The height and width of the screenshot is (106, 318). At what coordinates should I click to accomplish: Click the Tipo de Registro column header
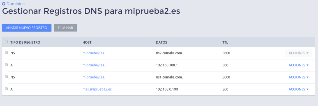point(25,42)
